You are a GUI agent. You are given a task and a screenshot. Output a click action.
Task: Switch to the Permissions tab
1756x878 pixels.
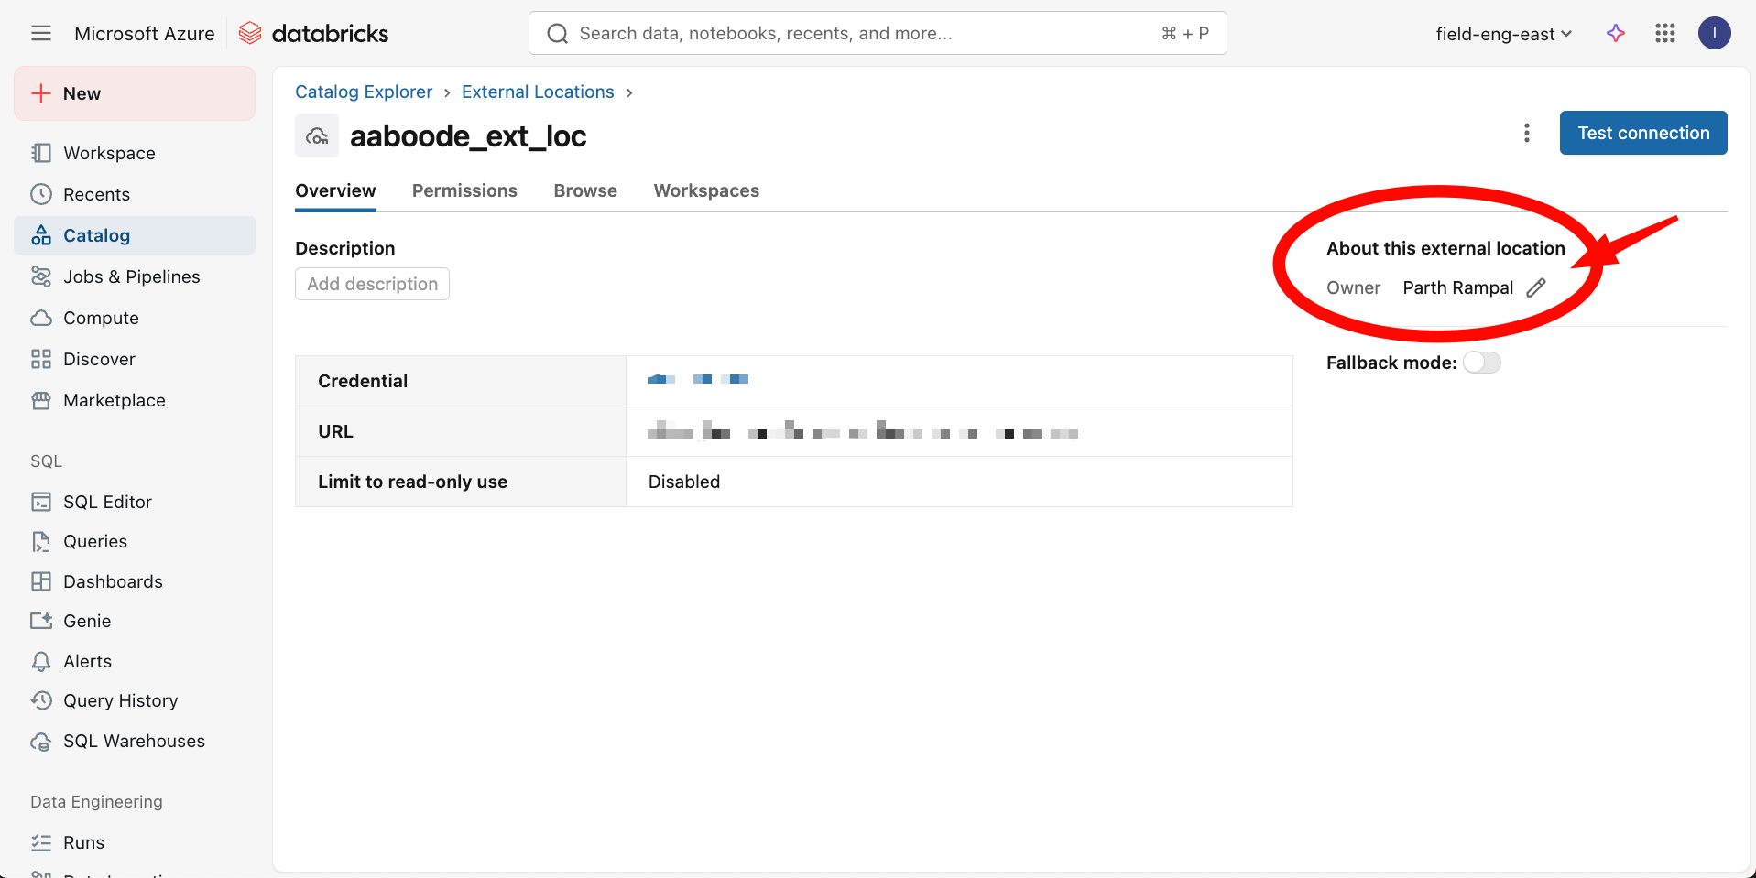coord(464,190)
